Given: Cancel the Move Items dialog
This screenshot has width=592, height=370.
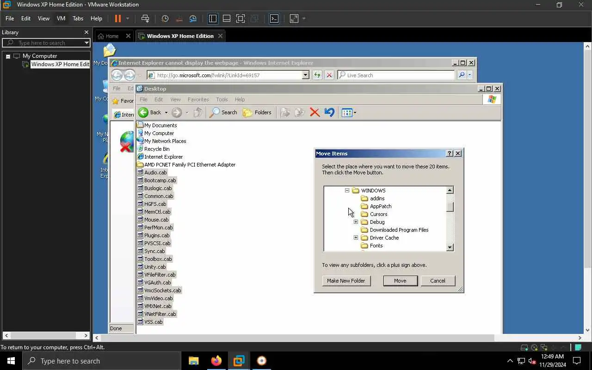Looking at the screenshot, I should click(x=438, y=281).
